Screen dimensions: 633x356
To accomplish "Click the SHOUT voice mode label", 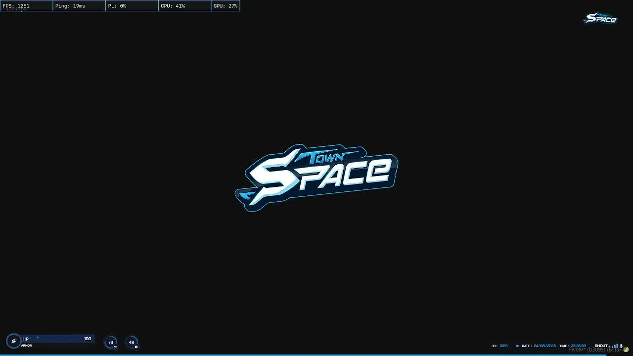I will tap(601, 346).
